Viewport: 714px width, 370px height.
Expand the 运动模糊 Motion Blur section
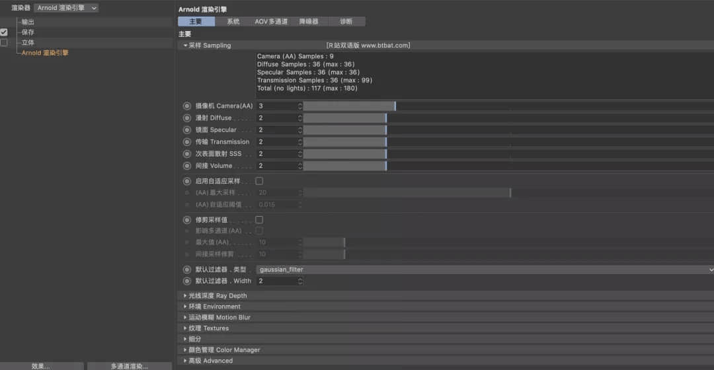point(219,317)
